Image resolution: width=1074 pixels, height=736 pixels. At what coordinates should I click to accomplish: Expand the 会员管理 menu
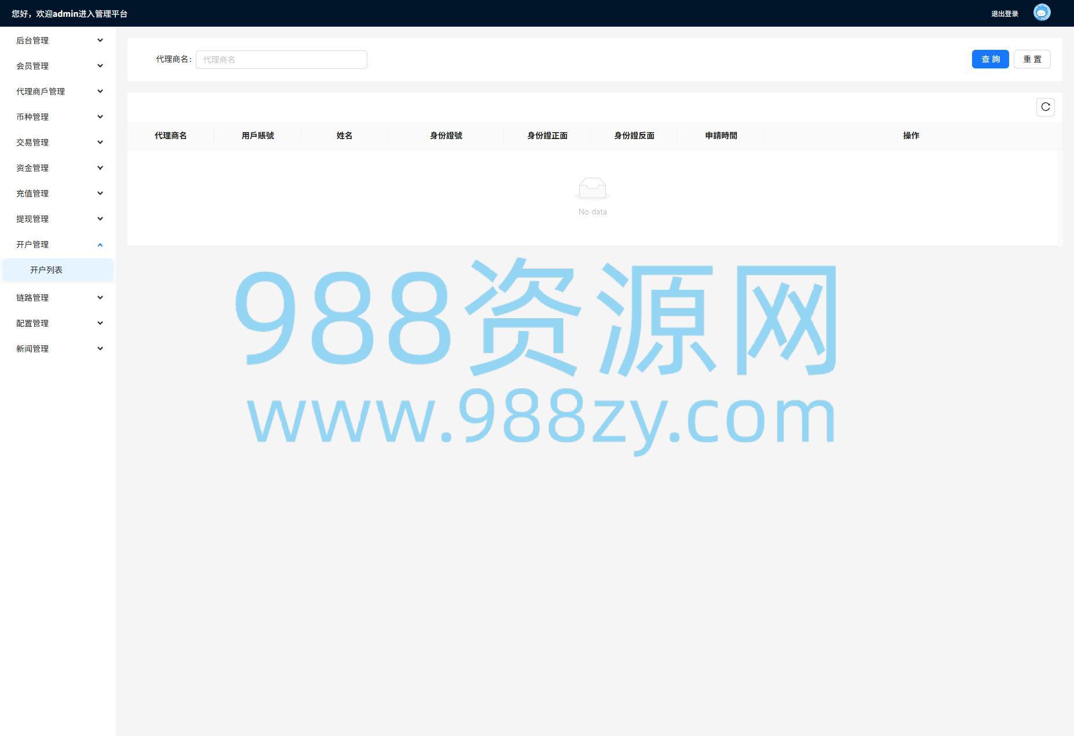pyautogui.click(x=58, y=66)
